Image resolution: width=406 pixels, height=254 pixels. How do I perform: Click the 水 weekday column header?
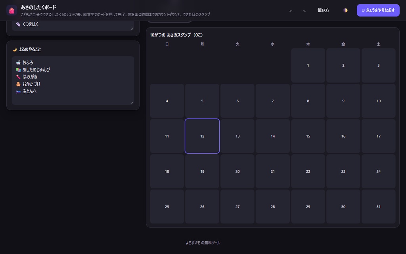[x=273, y=44]
